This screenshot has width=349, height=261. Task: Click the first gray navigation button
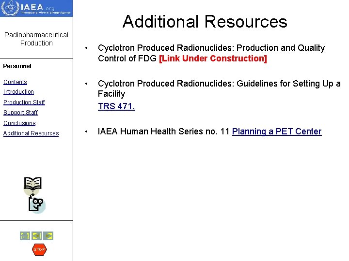coord(25,236)
